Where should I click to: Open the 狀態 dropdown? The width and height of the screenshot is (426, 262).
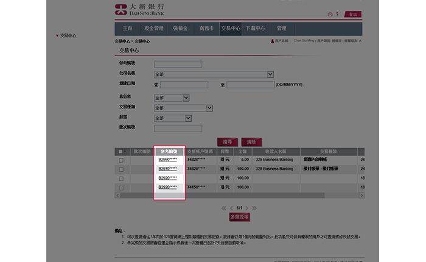[173, 118]
